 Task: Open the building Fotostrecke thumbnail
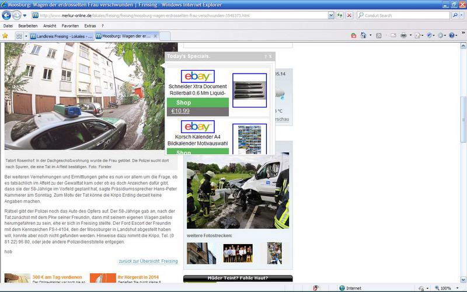201,253
